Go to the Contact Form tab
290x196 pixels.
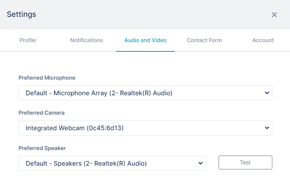pos(204,40)
